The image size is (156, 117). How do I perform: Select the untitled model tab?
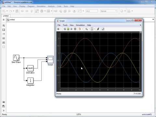6,16
